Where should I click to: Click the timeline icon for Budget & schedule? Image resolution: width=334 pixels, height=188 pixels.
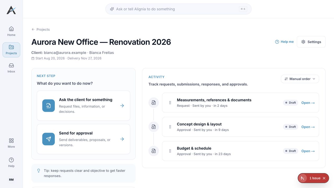[153, 151]
